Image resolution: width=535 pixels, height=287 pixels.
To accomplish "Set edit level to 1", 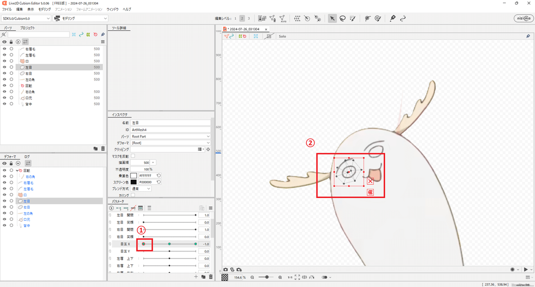I will coord(235,18).
